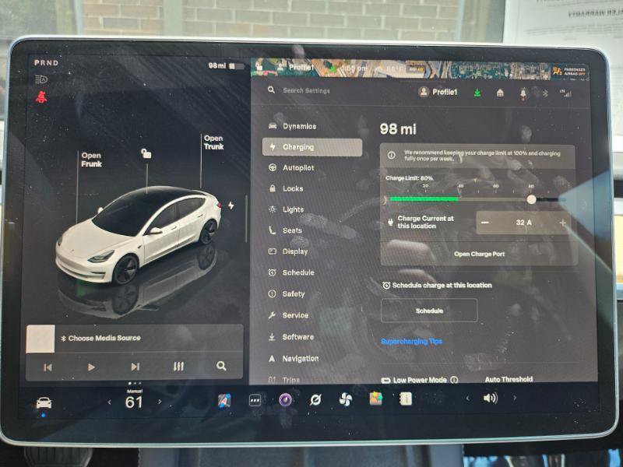Tap the green software download icon
Image resolution: width=623 pixels, height=467 pixels.
[x=477, y=93]
